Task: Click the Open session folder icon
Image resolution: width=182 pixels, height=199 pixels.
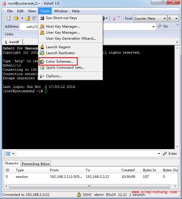Action: coord(16,18)
